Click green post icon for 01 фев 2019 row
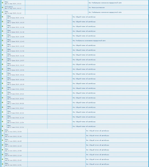The image size is (149, 167). (2, 83)
